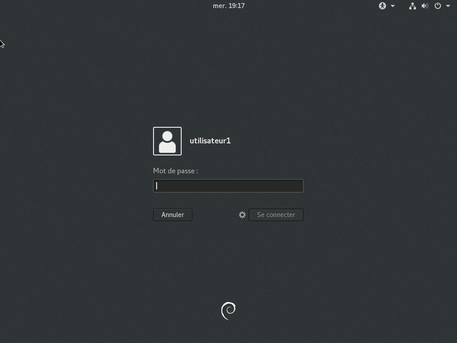Click the "Mot de passe :" label

coord(175,171)
